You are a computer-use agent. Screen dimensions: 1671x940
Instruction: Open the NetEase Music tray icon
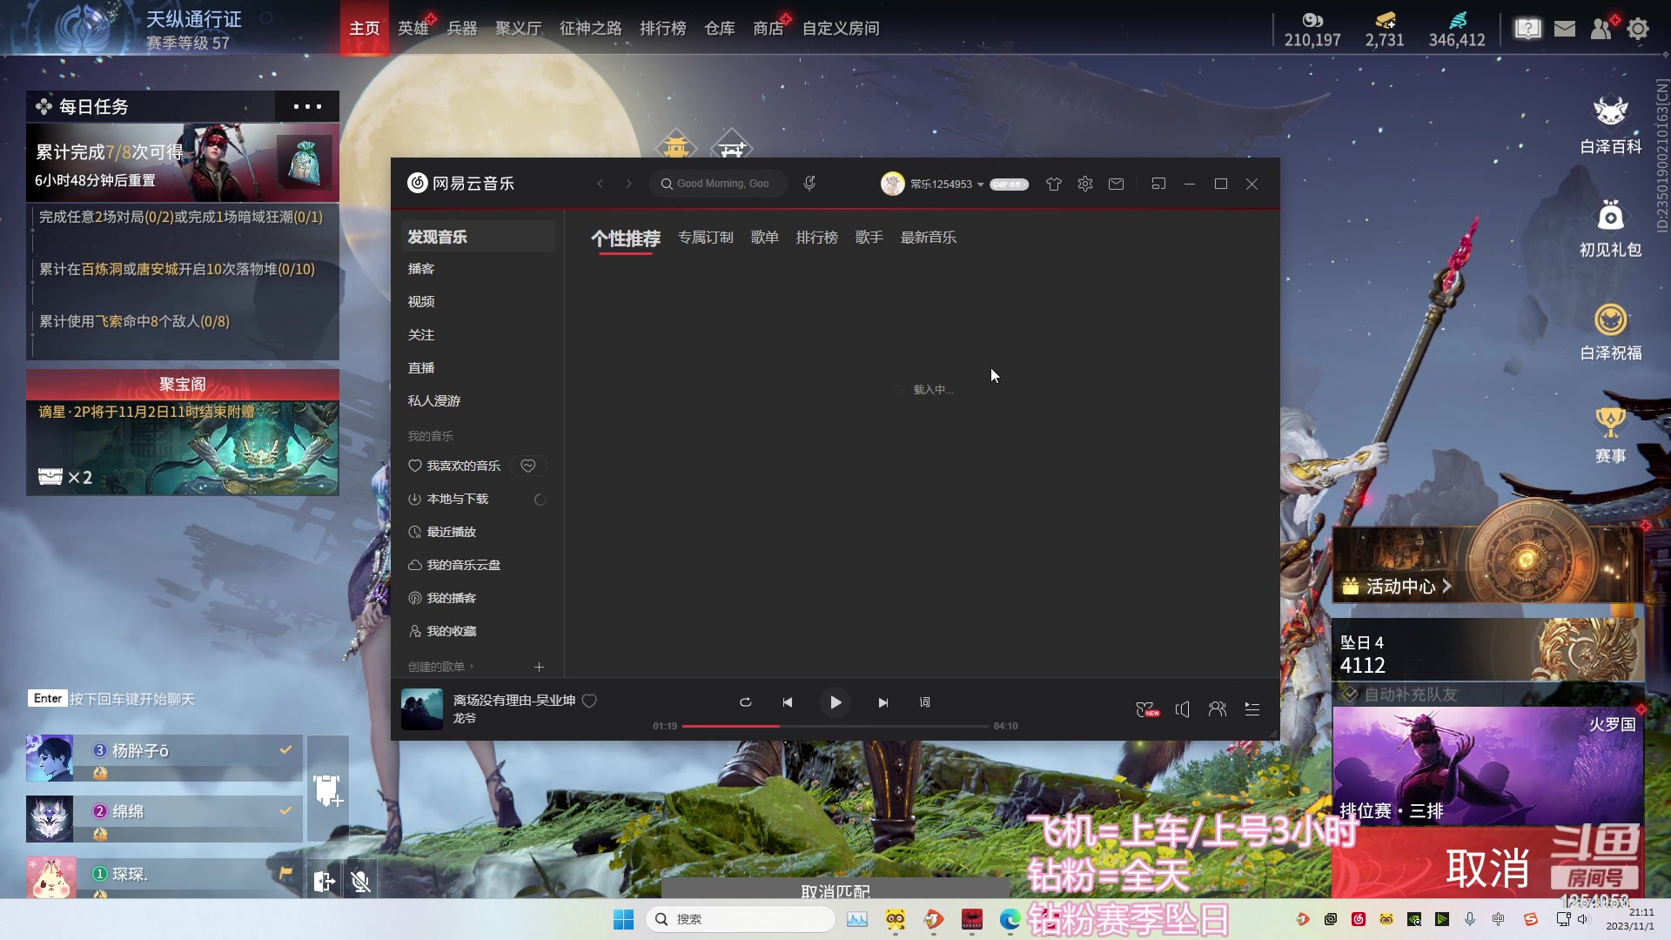pos(1359,919)
